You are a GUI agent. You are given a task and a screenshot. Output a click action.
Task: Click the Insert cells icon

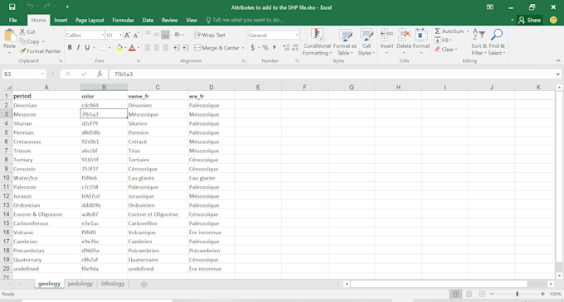click(387, 35)
